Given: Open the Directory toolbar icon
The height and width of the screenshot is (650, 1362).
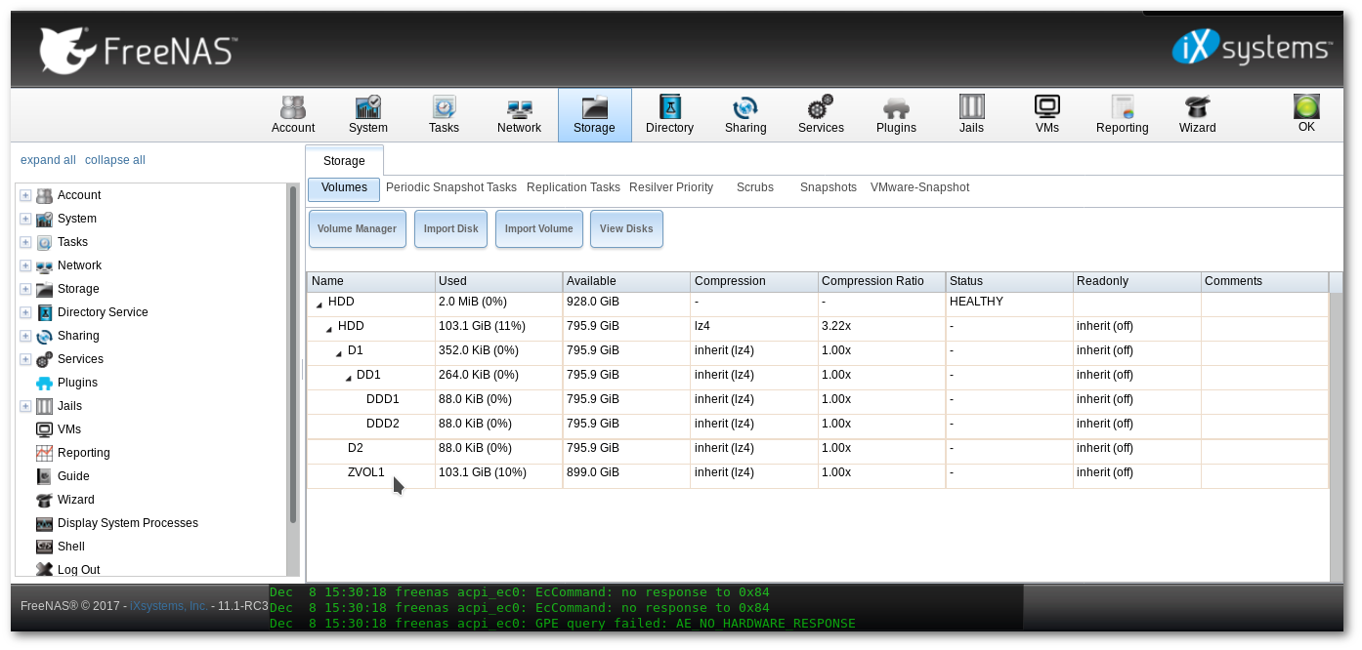Looking at the screenshot, I should pos(669,115).
